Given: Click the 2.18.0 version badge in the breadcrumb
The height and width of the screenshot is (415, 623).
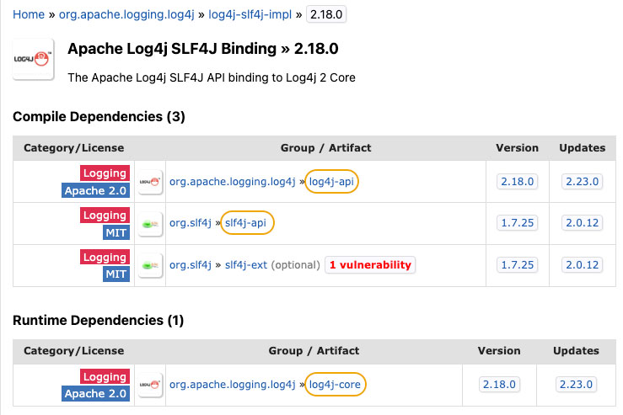Looking at the screenshot, I should pos(325,14).
